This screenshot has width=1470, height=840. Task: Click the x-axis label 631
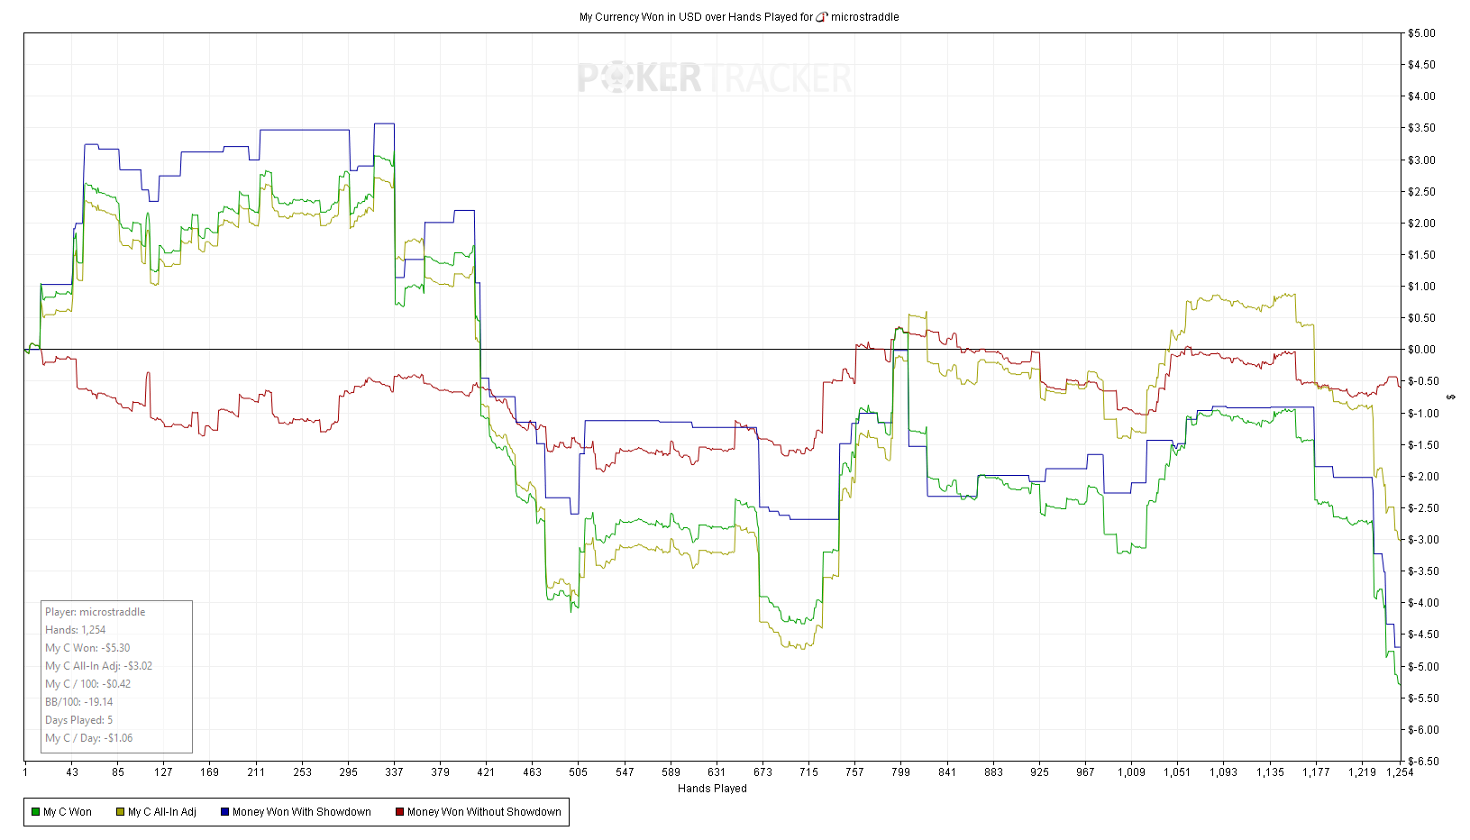click(x=717, y=772)
